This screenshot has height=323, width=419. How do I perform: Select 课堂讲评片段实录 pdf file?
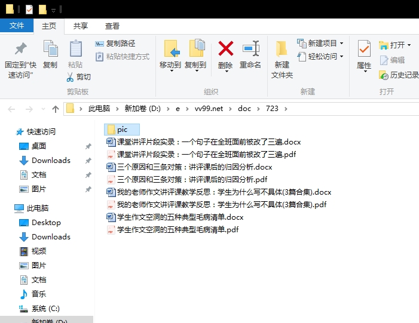[201, 154]
